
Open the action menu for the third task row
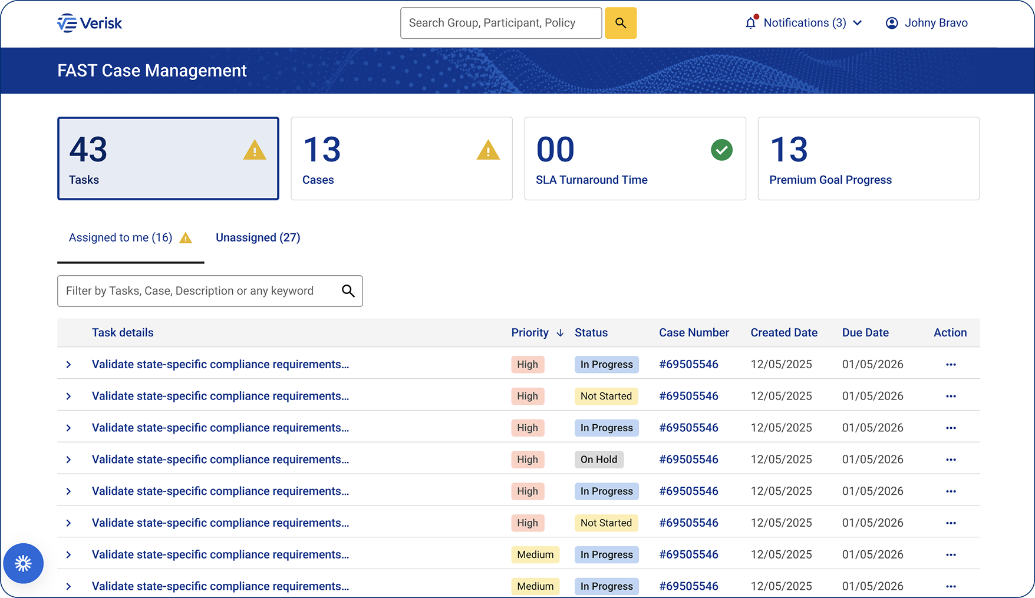click(x=951, y=428)
